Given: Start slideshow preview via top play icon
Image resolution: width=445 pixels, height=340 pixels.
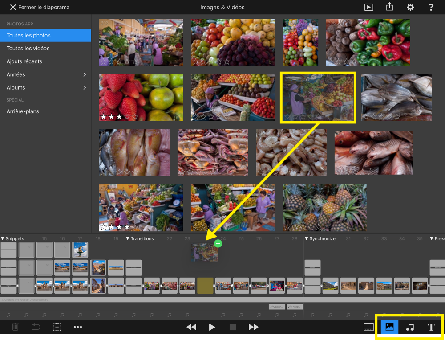Looking at the screenshot, I should point(368,7).
